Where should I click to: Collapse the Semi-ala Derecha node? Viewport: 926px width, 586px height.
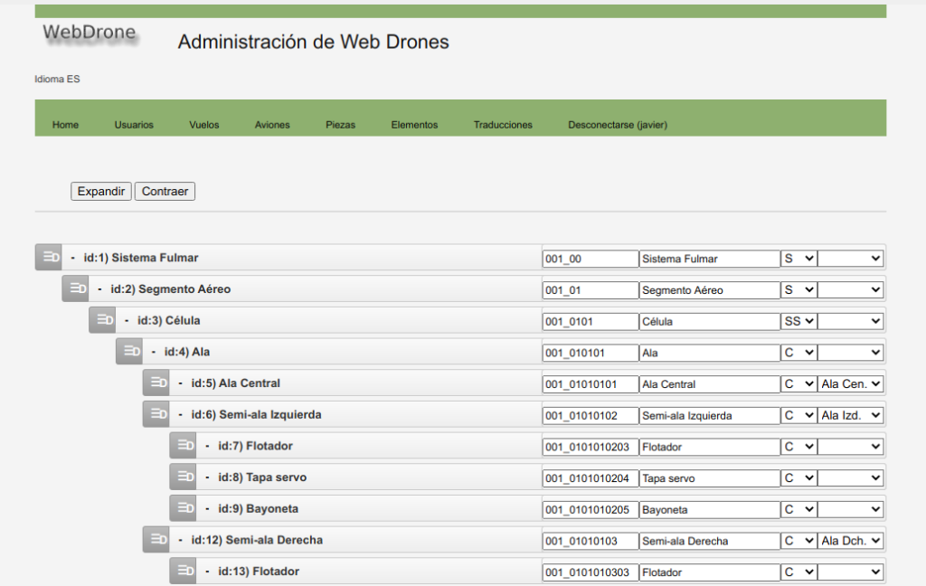tap(181, 540)
